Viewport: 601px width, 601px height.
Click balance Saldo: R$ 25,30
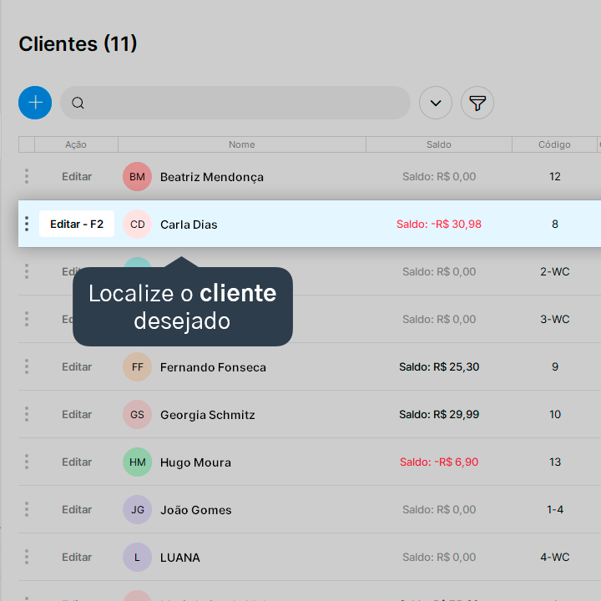[439, 366]
